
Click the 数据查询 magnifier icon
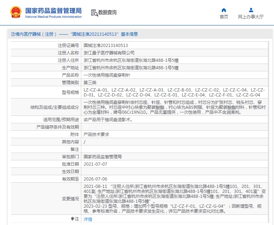click(94, 13)
